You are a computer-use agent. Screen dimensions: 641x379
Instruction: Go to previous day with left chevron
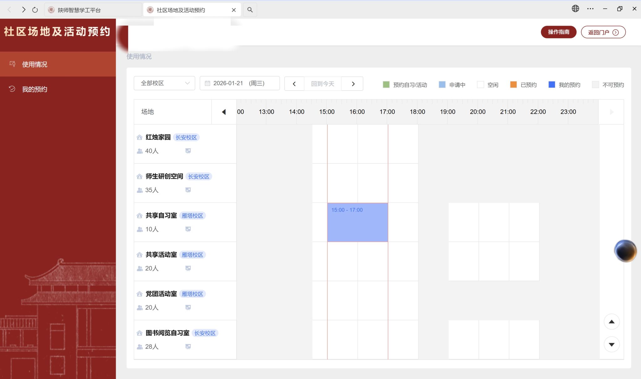tap(294, 84)
